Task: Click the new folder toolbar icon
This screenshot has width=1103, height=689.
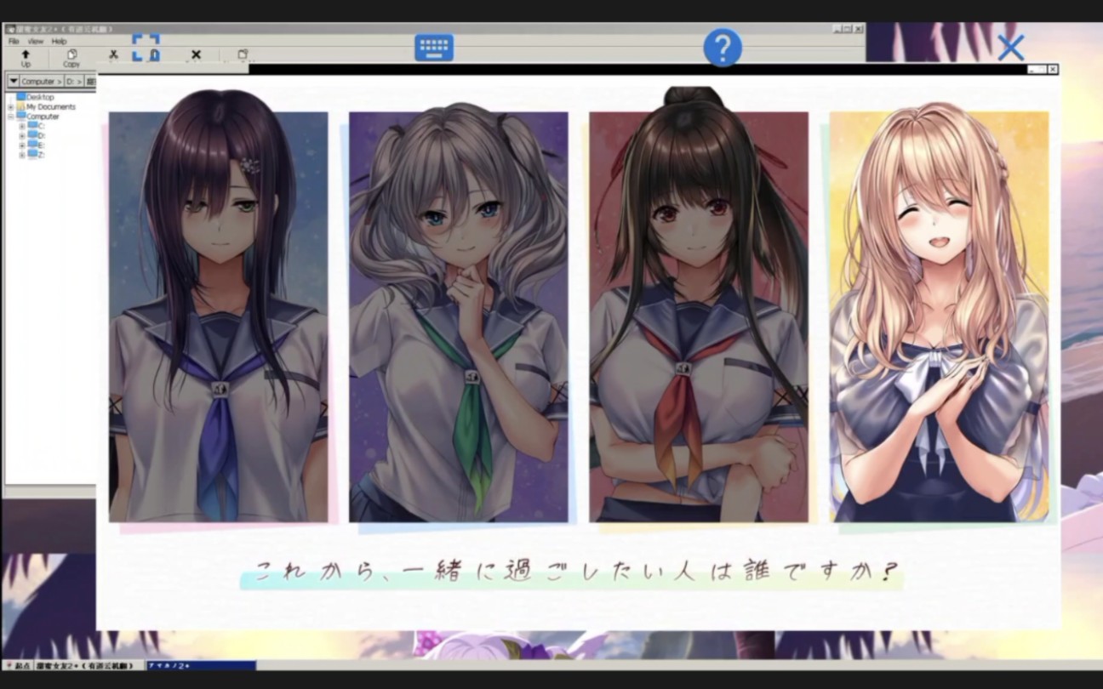Action: pos(242,55)
